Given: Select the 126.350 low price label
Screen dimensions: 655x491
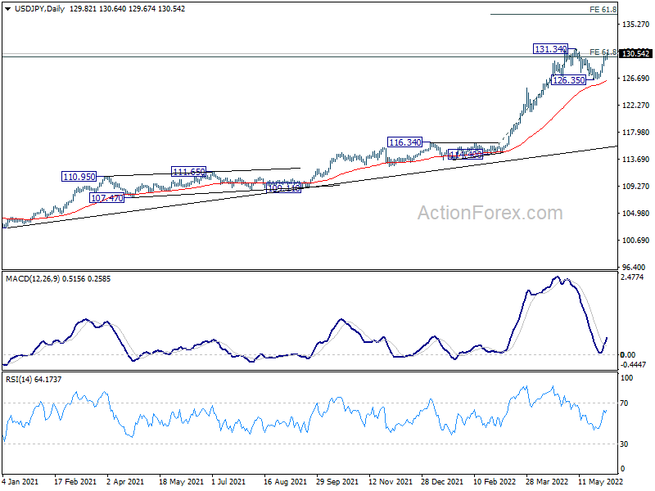Looking at the screenshot, I should [568, 80].
